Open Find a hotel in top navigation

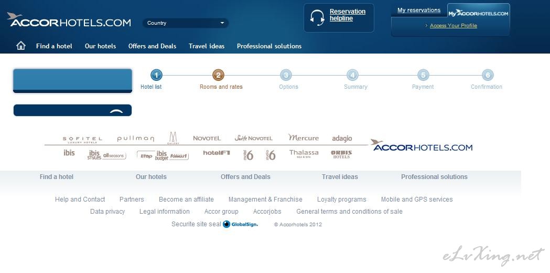point(54,46)
